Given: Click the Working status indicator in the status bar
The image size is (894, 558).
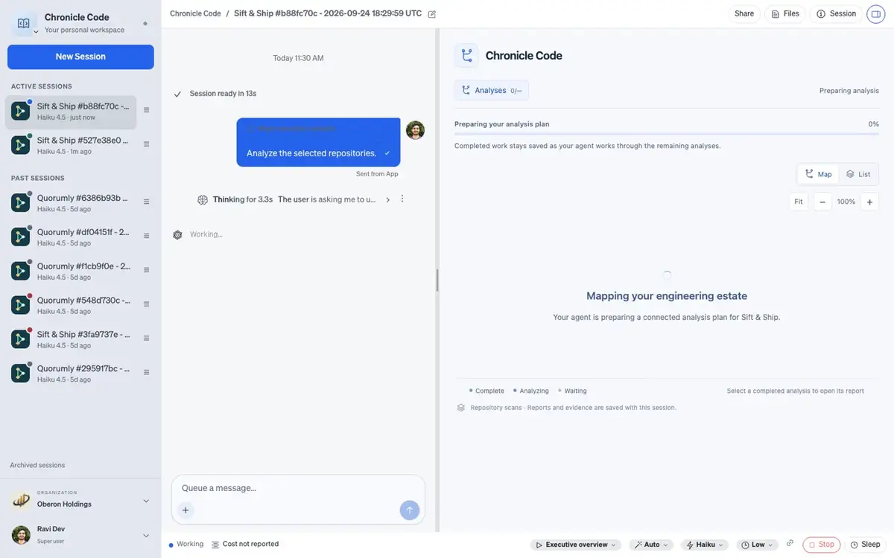Looking at the screenshot, I should pos(186,544).
